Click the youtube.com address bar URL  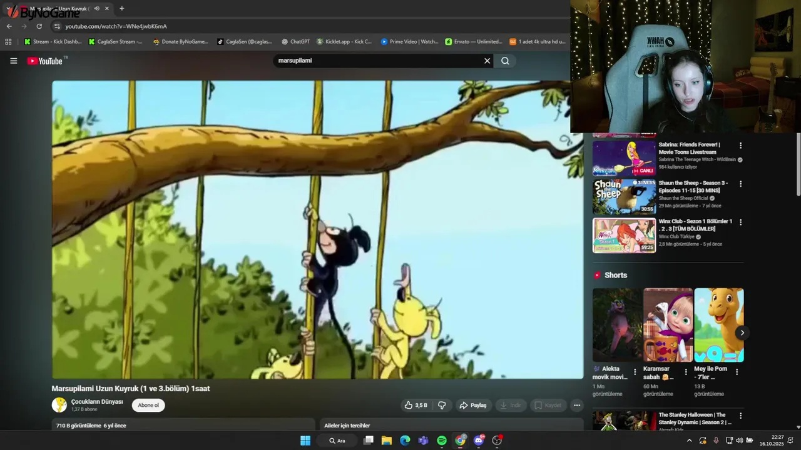pos(116,26)
